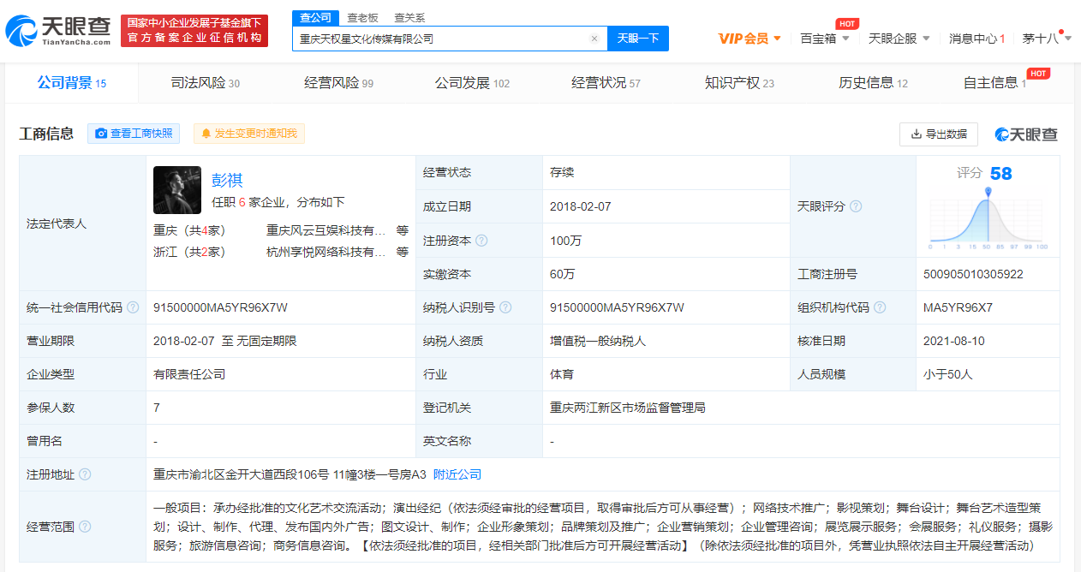The width and height of the screenshot is (1081, 572).
Task: Select the 查关系 search tab
Action: 409,17
